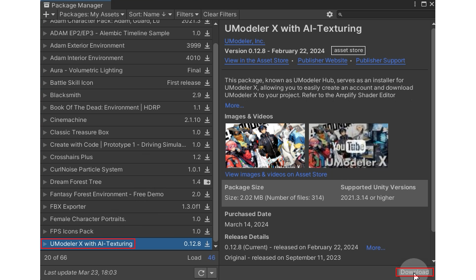Image resolution: width=476 pixels, height=280 pixels.
Task: Expand the FBX Exporter entry
Action: 45,207
